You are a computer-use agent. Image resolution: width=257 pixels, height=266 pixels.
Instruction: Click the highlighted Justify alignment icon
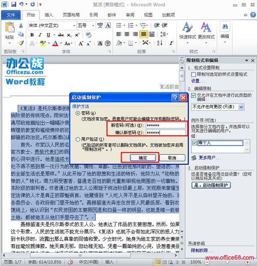(x=143, y=34)
